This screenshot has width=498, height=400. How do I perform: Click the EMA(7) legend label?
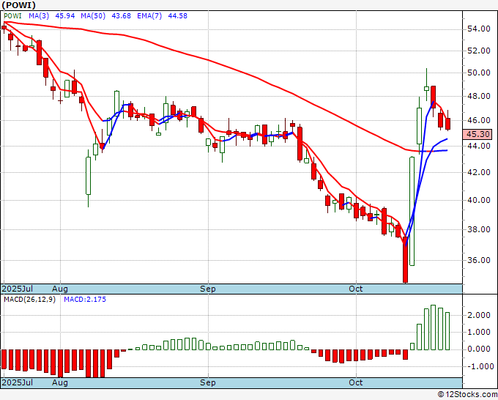149,16
